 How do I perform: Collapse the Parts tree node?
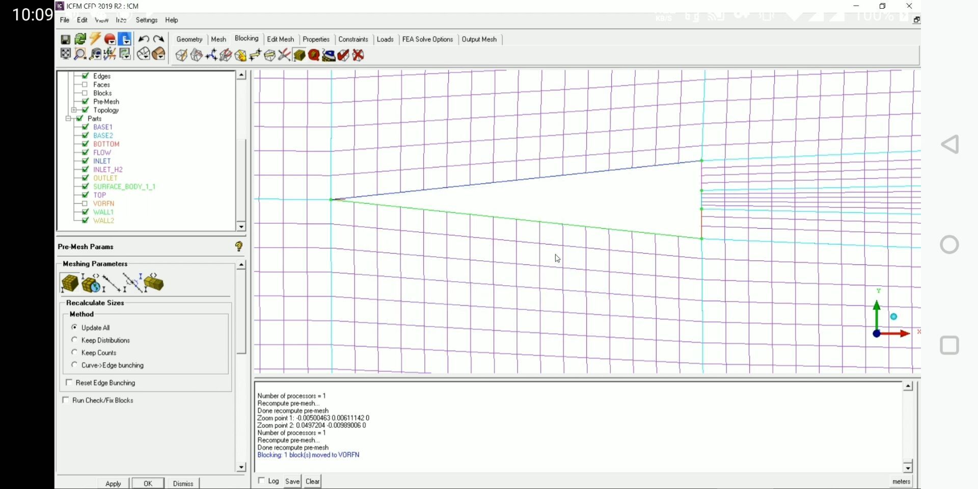pyautogui.click(x=68, y=118)
